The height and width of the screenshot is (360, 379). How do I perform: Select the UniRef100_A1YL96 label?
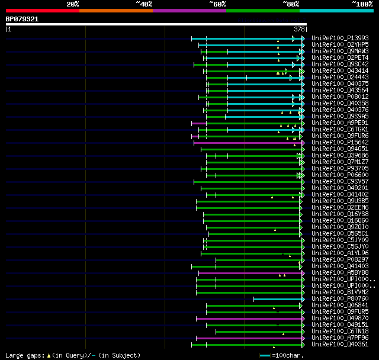pyautogui.click(x=340, y=253)
